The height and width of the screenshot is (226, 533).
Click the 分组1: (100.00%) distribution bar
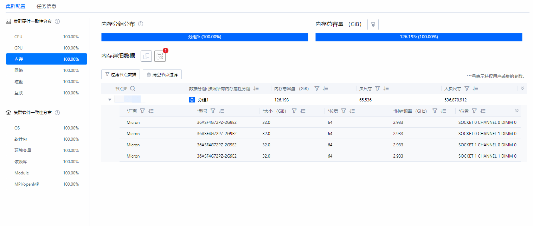click(x=205, y=37)
